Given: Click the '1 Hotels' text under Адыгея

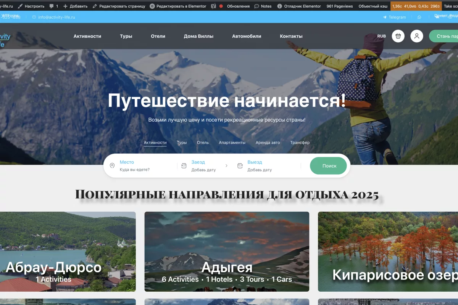Looking at the screenshot, I should point(219,279).
